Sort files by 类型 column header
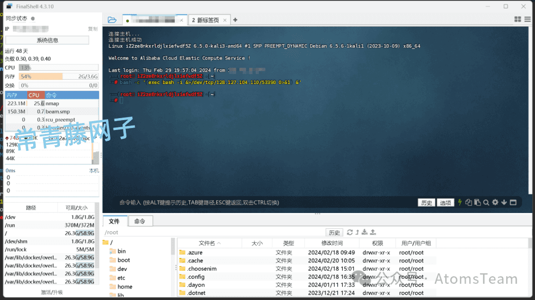 click(x=288, y=243)
